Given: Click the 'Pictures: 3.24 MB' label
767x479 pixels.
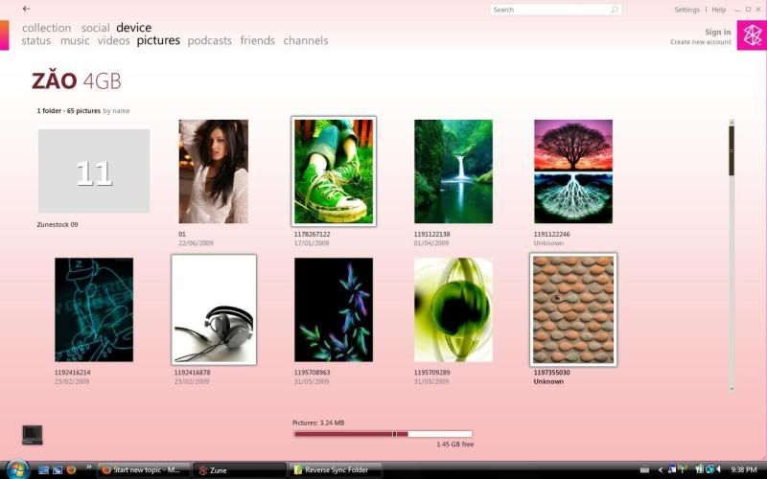Looking at the screenshot, I should coord(318,422).
